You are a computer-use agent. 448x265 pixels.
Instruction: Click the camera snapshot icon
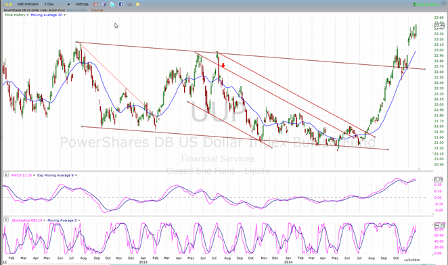click(x=129, y=4)
